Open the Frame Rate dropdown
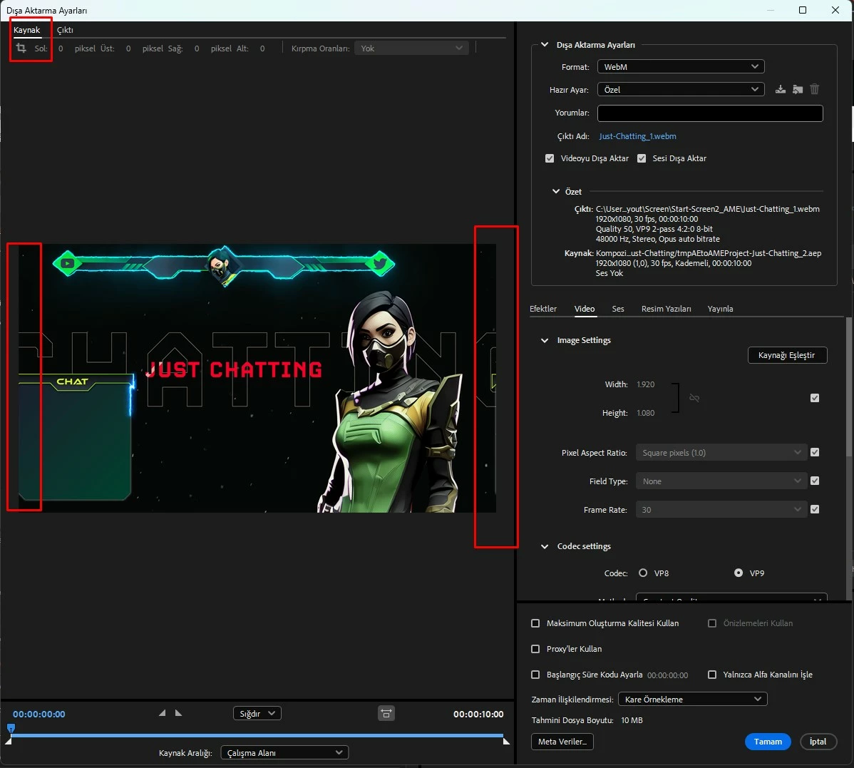This screenshot has height=768, width=854. coord(721,510)
